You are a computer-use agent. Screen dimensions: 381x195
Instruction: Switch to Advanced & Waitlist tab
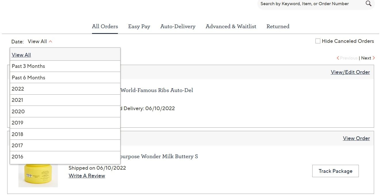click(x=231, y=26)
